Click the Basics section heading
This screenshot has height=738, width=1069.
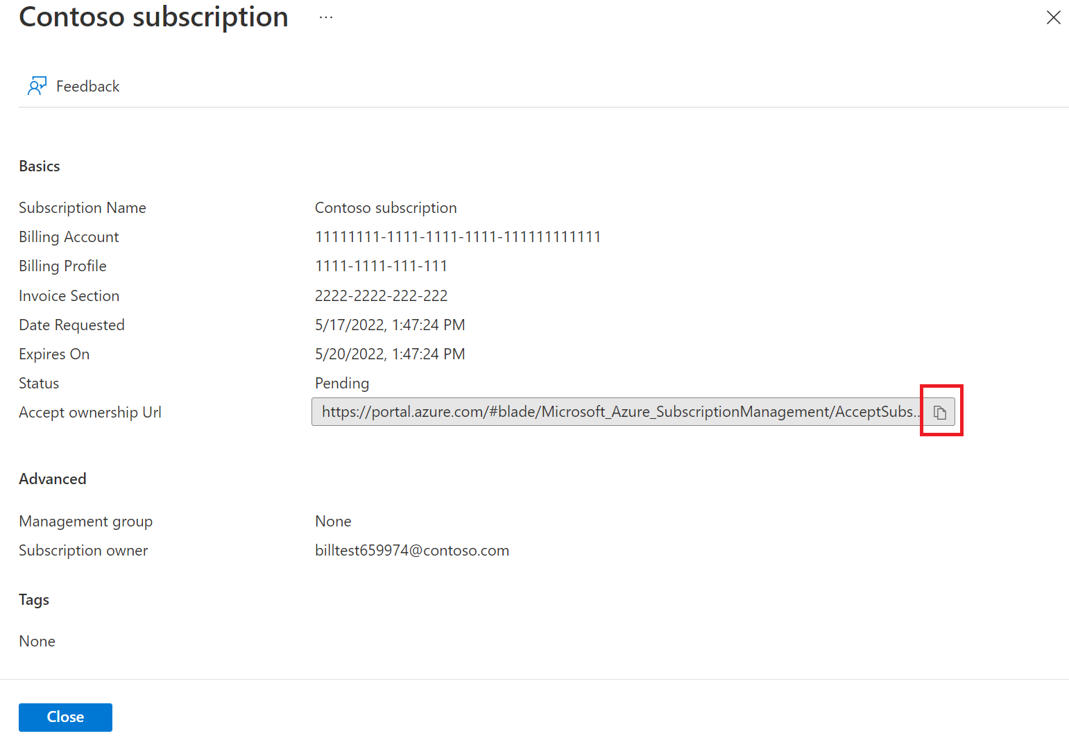click(x=40, y=166)
